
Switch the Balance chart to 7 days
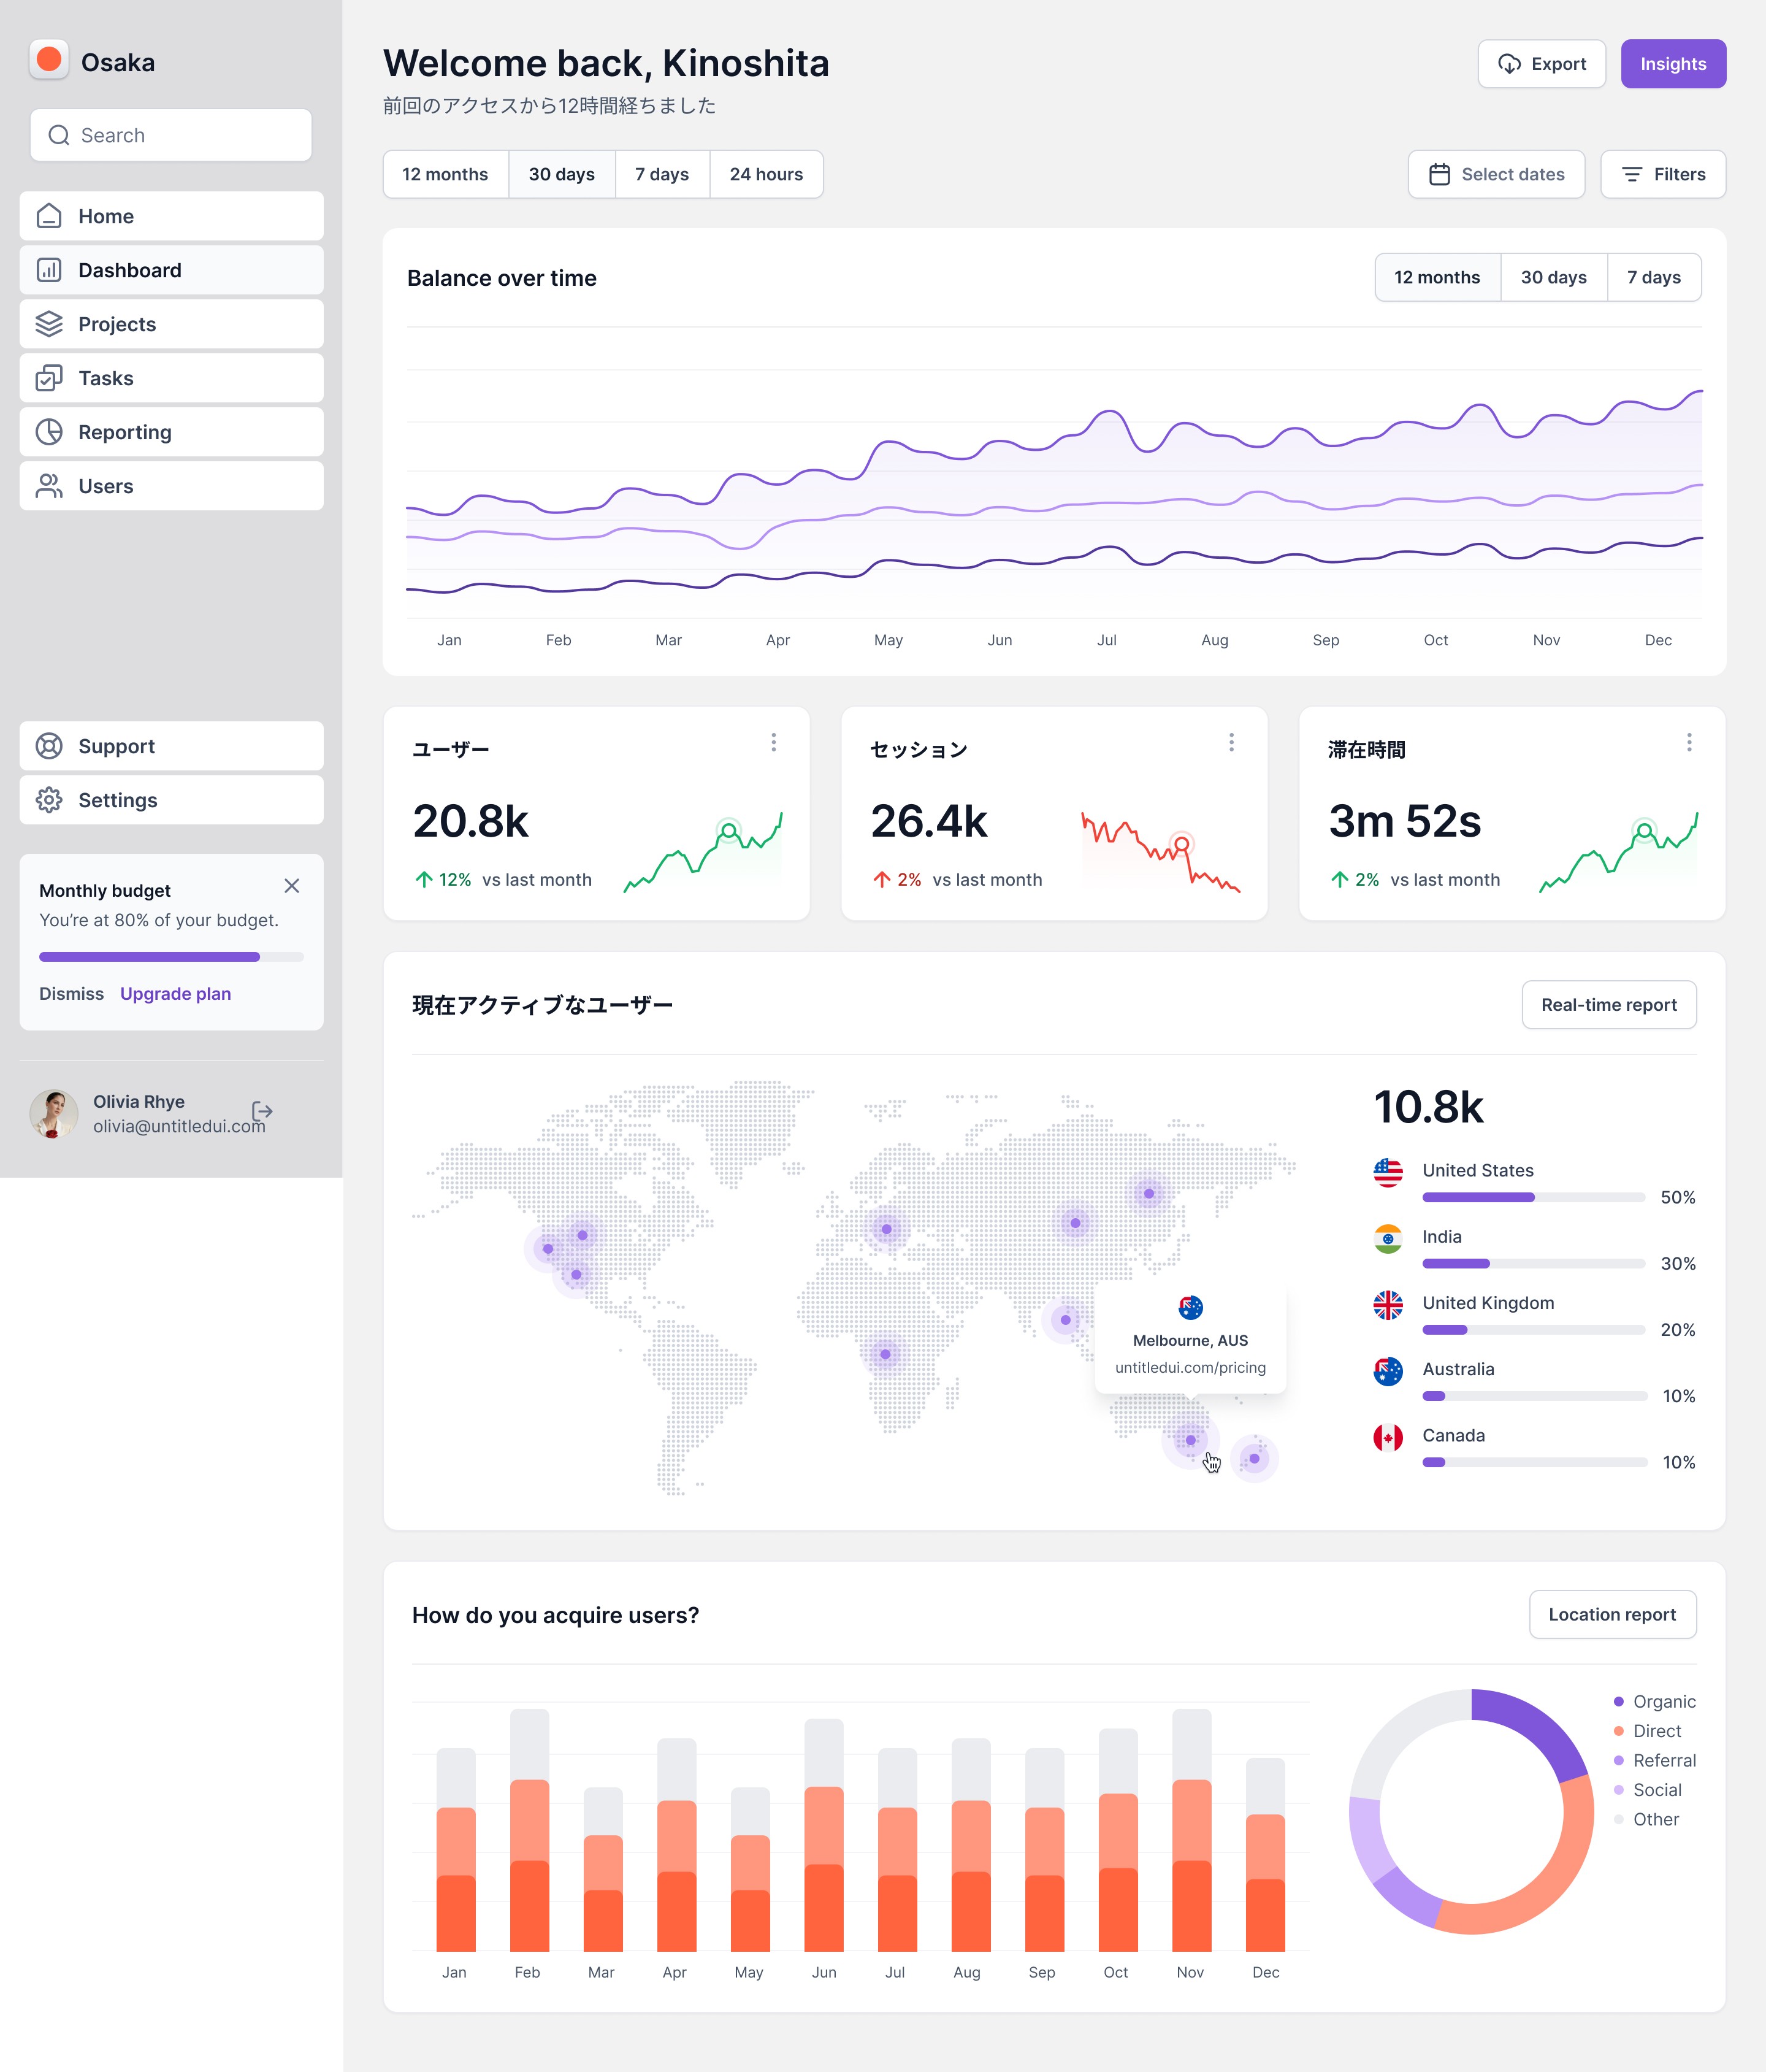coord(1653,277)
